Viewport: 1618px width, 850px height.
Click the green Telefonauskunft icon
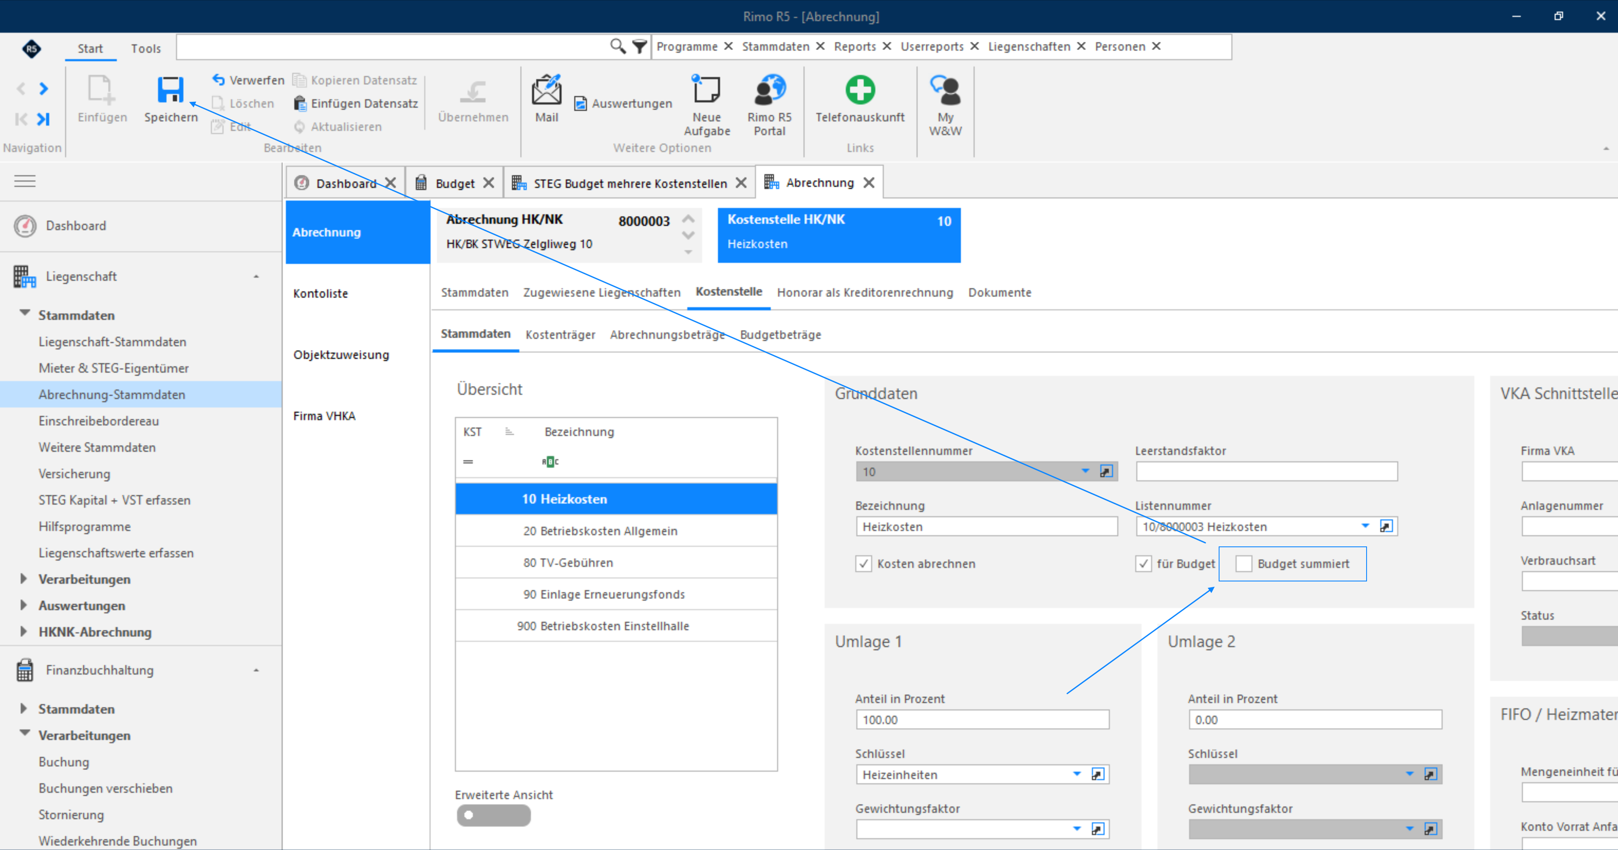click(860, 90)
